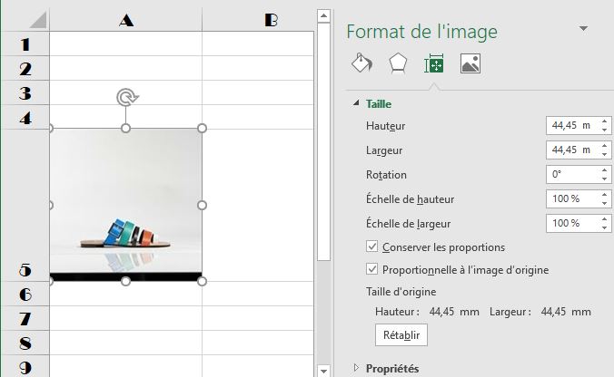Click the image rotation handle
Screen dimensions: 614x377
(126, 97)
